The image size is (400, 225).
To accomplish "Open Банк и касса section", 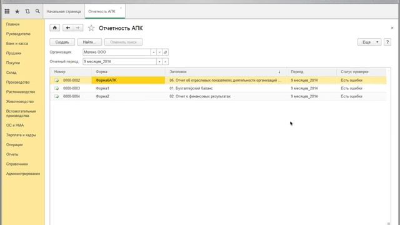I will (17, 44).
